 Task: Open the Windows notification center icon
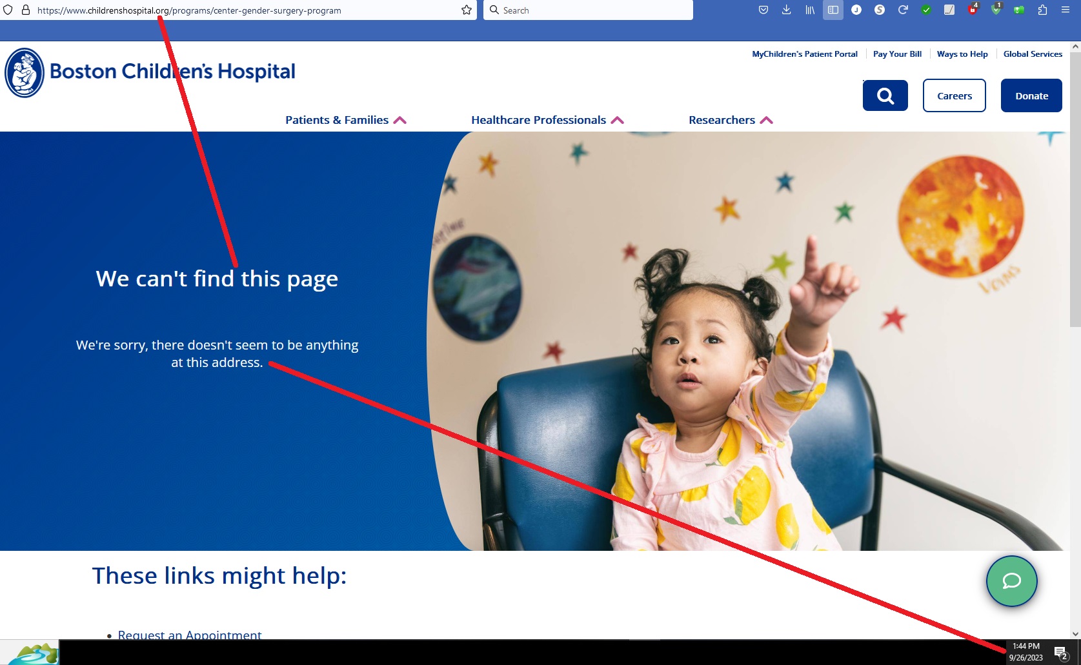pyautogui.click(x=1060, y=653)
